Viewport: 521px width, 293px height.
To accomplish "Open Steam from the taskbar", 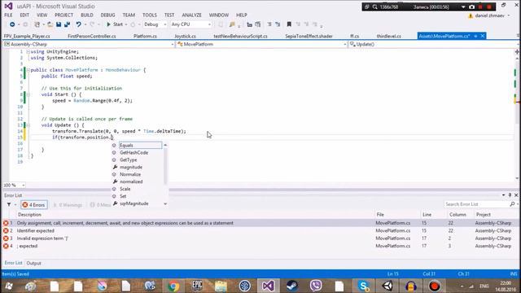I will [x=292, y=286].
